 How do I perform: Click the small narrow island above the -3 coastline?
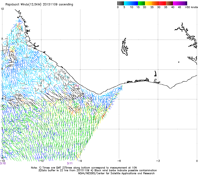tap(155, 73)
